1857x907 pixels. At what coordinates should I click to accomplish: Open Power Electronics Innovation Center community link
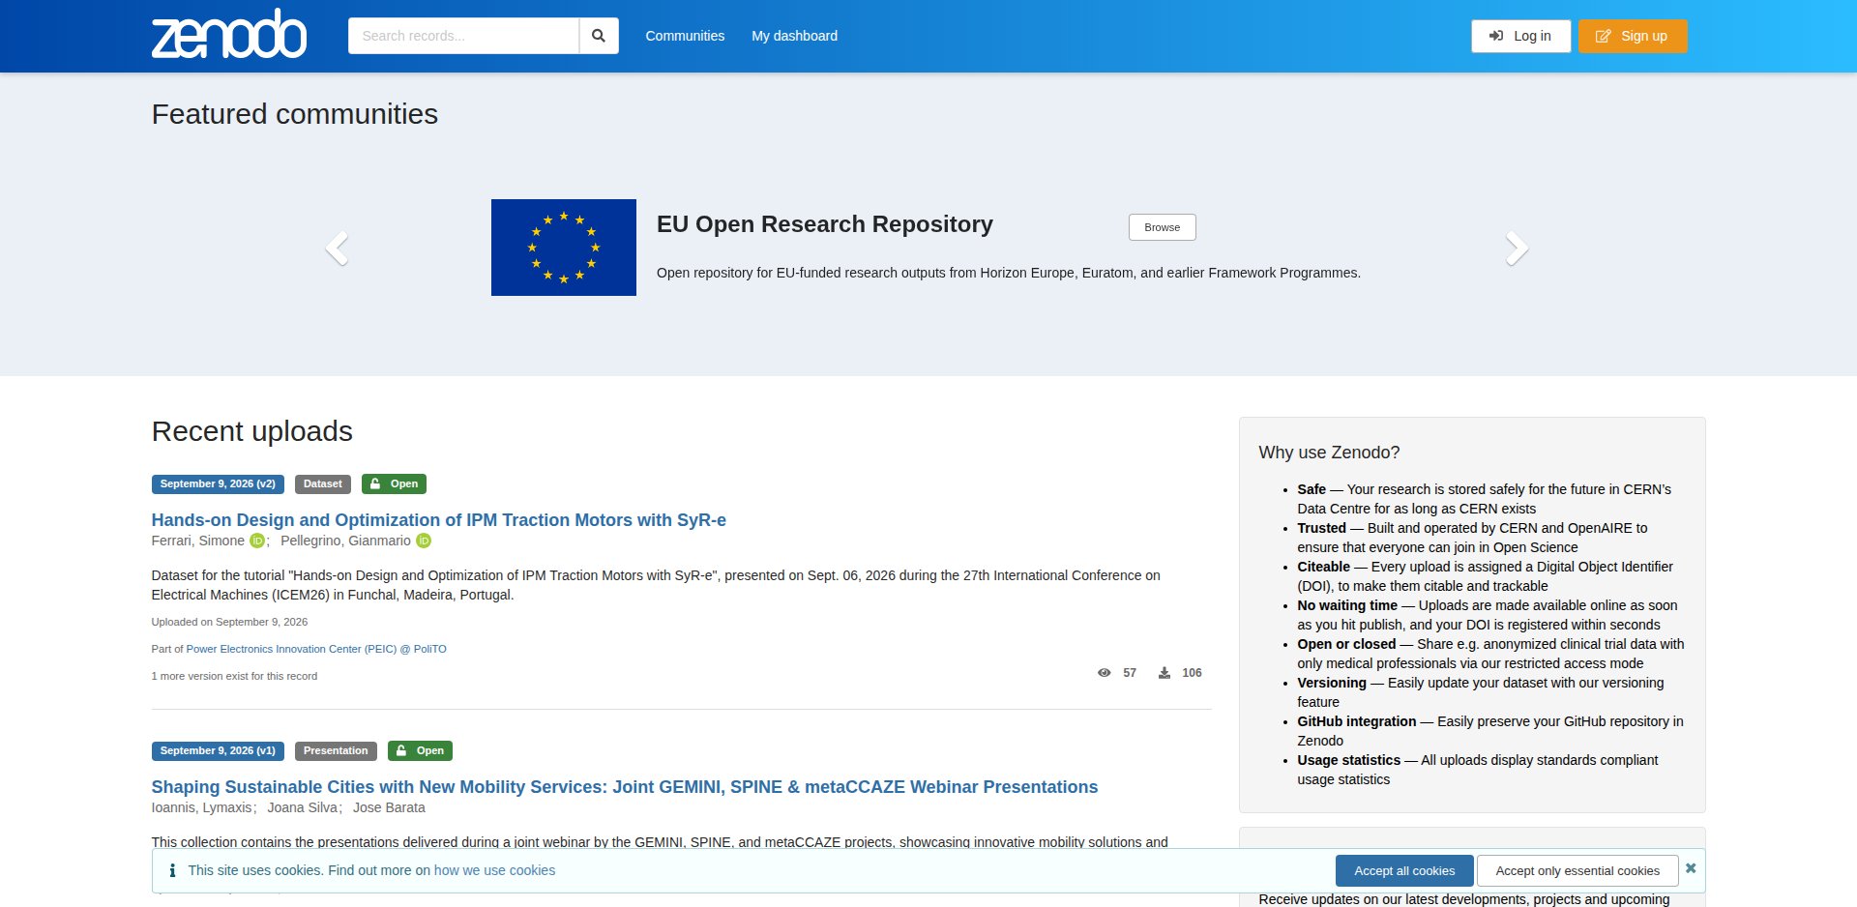click(316, 649)
